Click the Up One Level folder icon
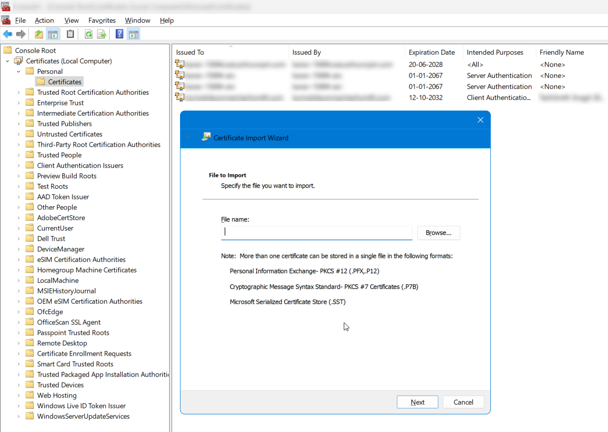This screenshot has width=608, height=432. [x=39, y=34]
